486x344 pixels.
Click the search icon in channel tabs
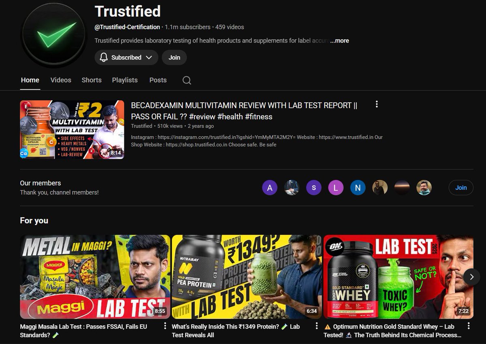187,80
